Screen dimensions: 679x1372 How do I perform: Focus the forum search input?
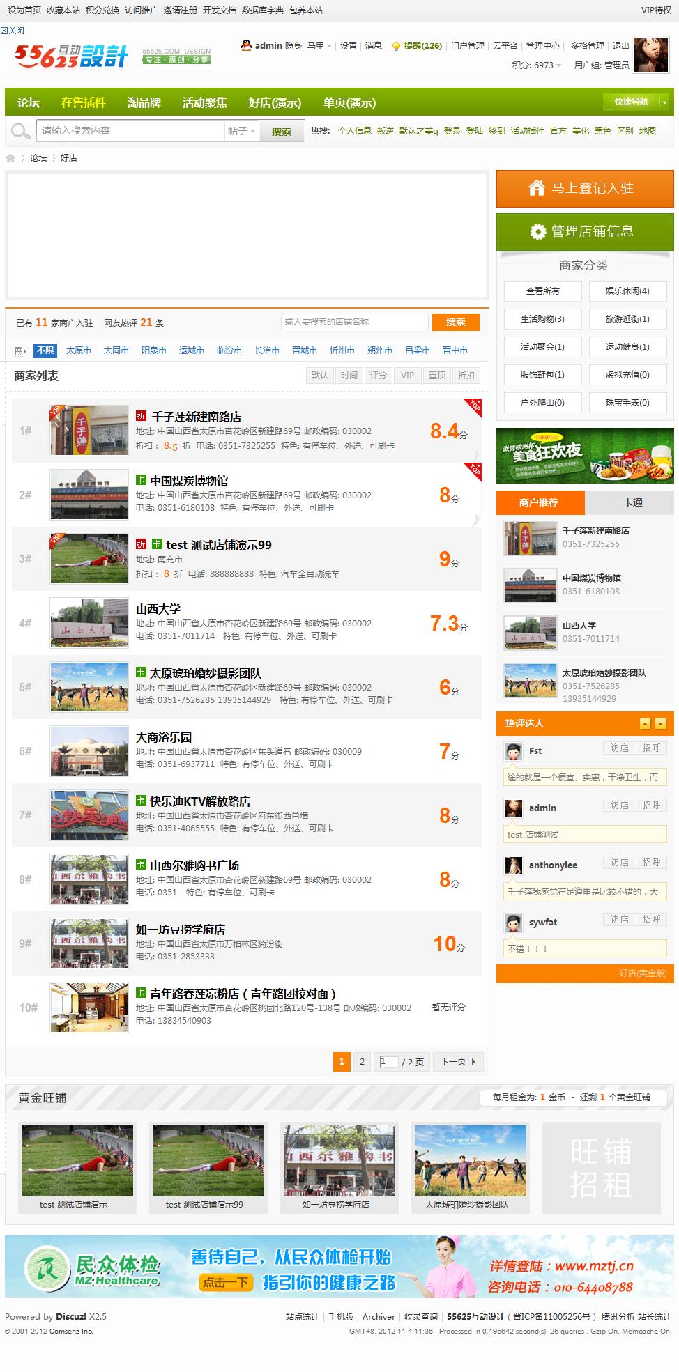(131, 131)
